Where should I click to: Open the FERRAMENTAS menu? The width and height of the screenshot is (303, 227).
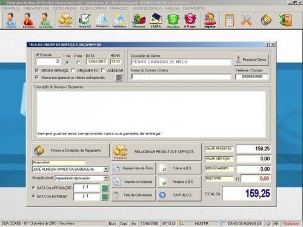click(x=193, y=8)
